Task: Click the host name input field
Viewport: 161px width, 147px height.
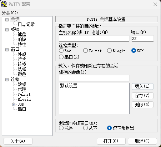Action: pyautogui.click(x=94, y=39)
